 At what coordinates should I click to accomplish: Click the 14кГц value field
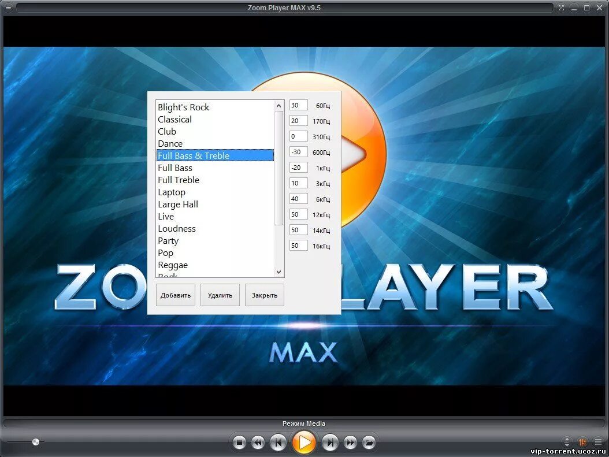coord(298,230)
